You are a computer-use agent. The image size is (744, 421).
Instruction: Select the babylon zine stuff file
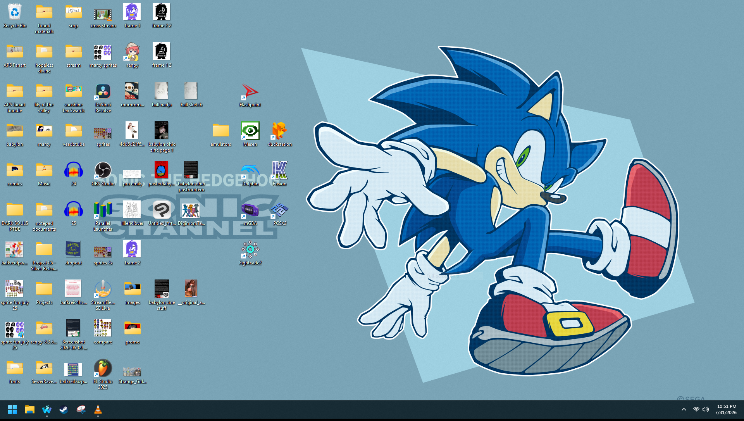click(x=162, y=295)
